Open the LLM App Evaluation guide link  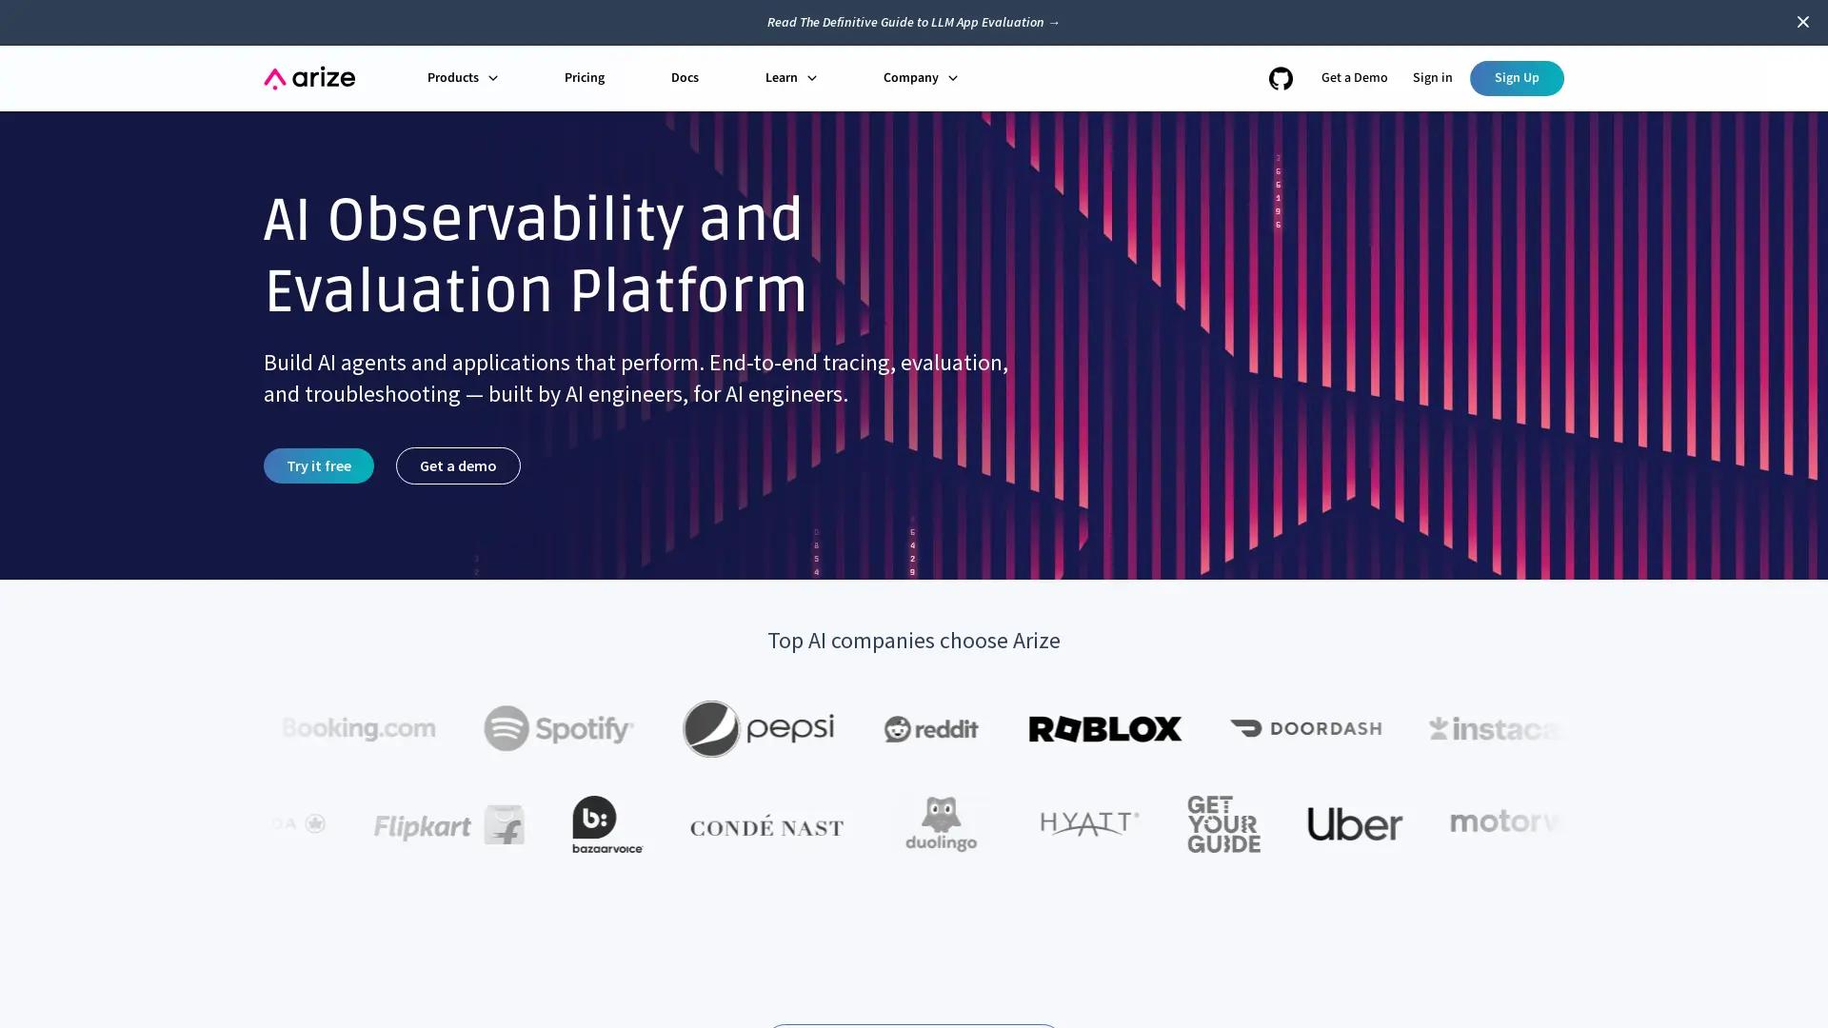[912, 22]
